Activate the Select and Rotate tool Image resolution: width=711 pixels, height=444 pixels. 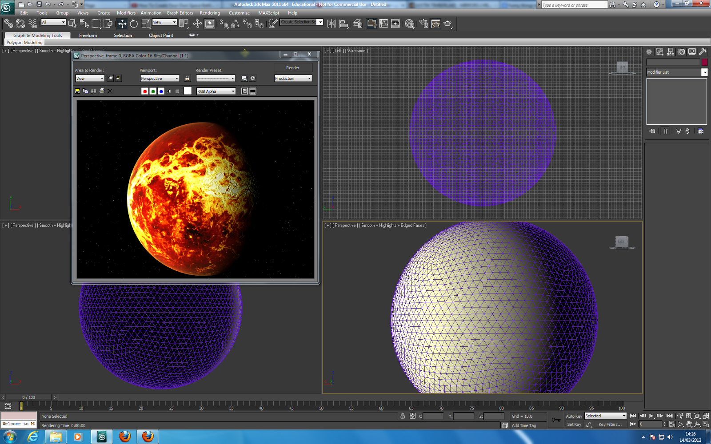click(134, 23)
